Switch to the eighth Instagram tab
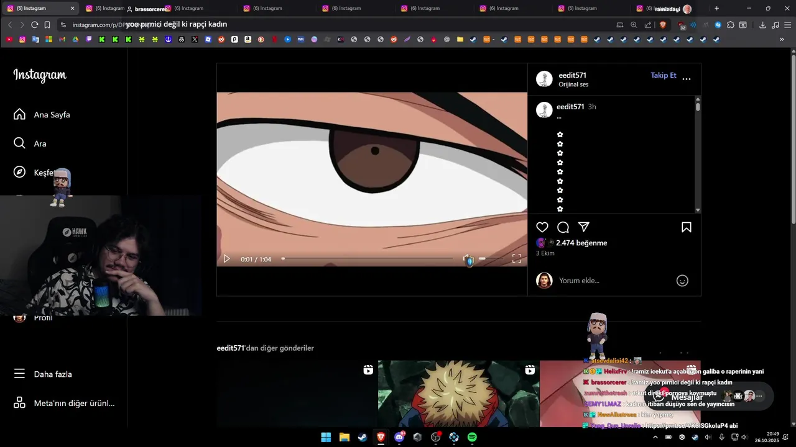The height and width of the screenshot is (447, 796). (x=591, y=9)
